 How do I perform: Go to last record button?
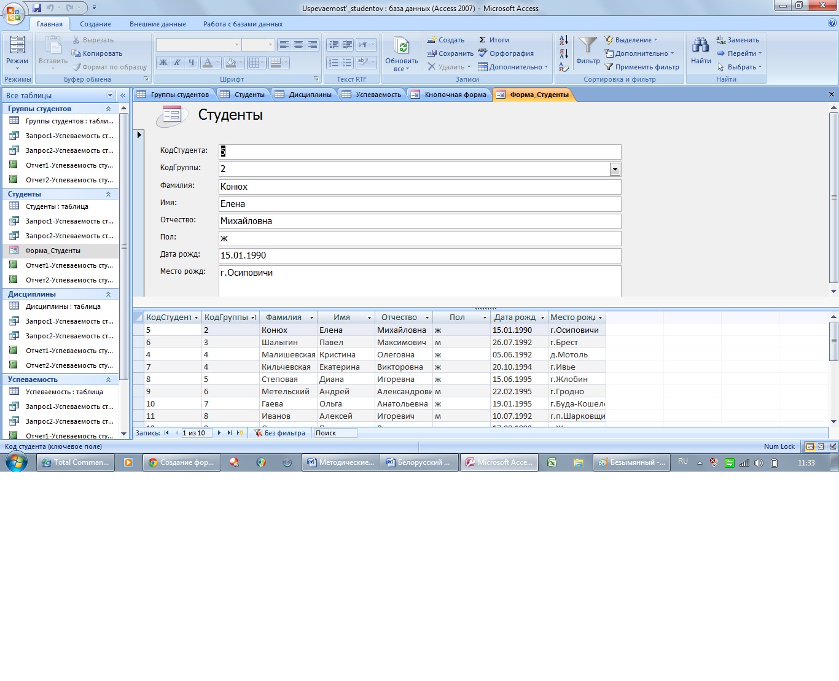(x=229, y=433)
